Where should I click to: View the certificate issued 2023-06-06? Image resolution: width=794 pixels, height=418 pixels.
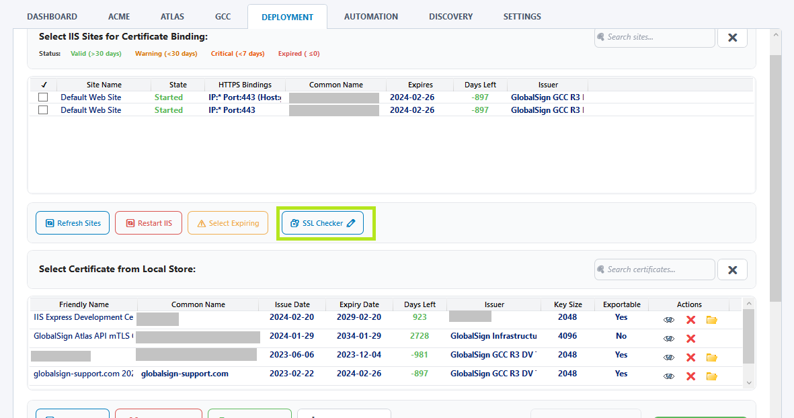click(668, 358)
